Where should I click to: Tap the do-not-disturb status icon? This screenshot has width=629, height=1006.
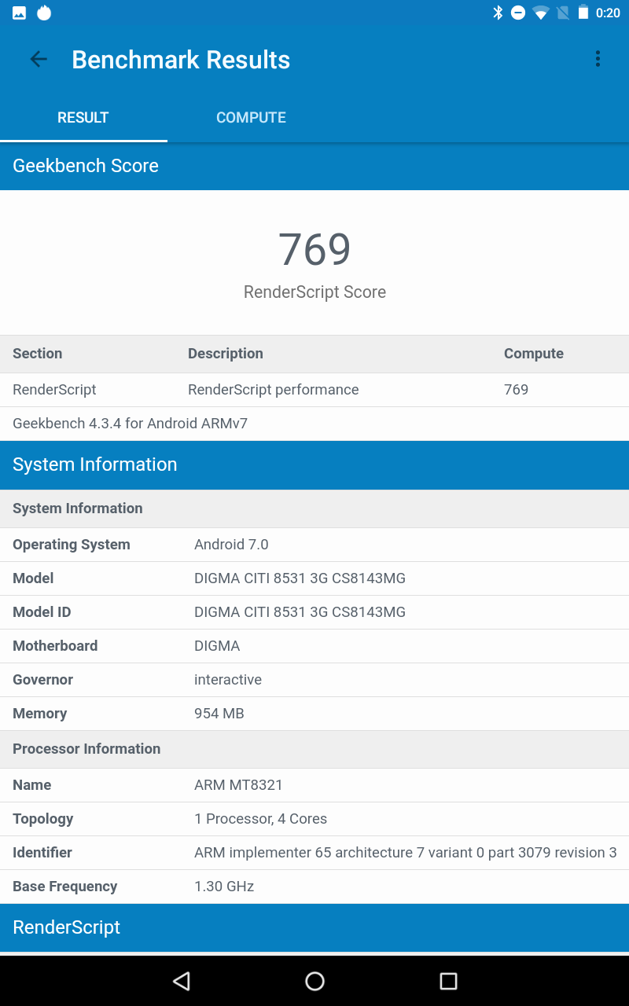click(x=518, y=13)
